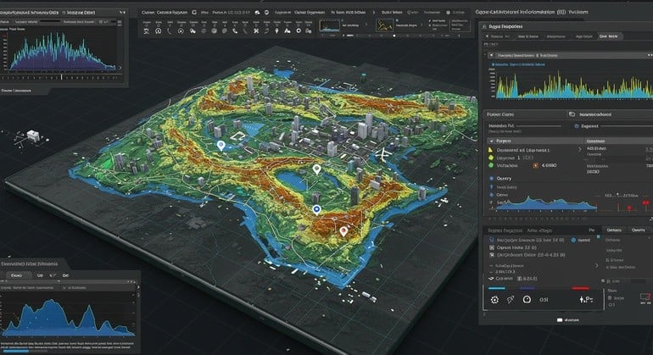Click the white map pin nearest the top of the terrain
This screenshot has height=355, width=653.
[x=221, y=146]
